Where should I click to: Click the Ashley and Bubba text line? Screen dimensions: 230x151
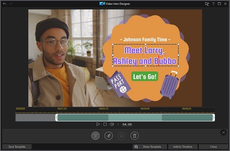(145, 61)
